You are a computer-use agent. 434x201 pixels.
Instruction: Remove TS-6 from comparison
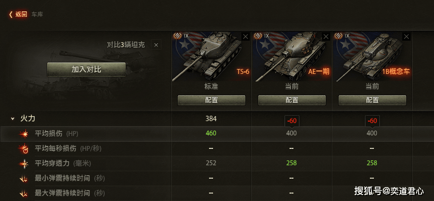(x=245, y=36)
